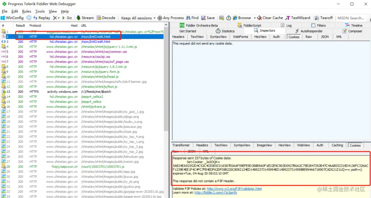This screenshot has width=371, height=198.
Task: Click the timer stopwatch icon
Action: (229, 18)
